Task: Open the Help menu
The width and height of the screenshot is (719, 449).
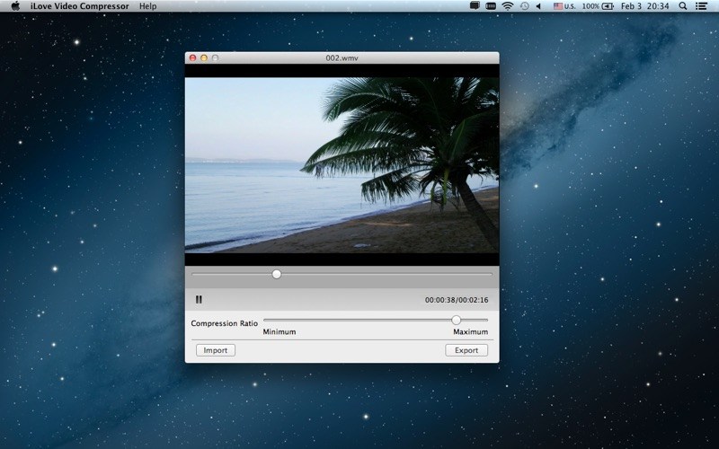Action: [147, 6]
